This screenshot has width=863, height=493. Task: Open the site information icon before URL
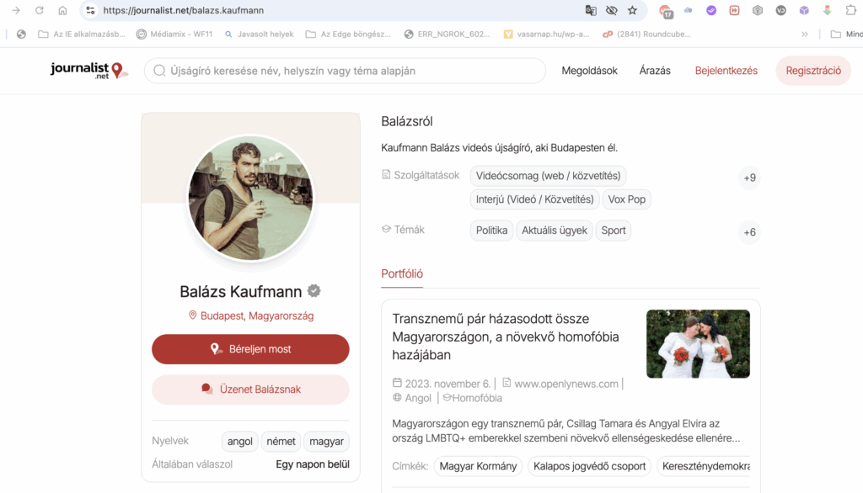90,10
